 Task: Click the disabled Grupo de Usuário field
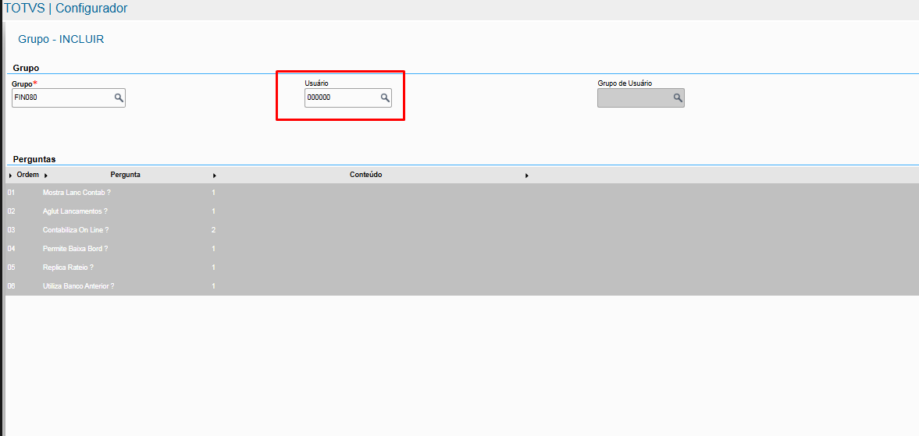(640, 97)
